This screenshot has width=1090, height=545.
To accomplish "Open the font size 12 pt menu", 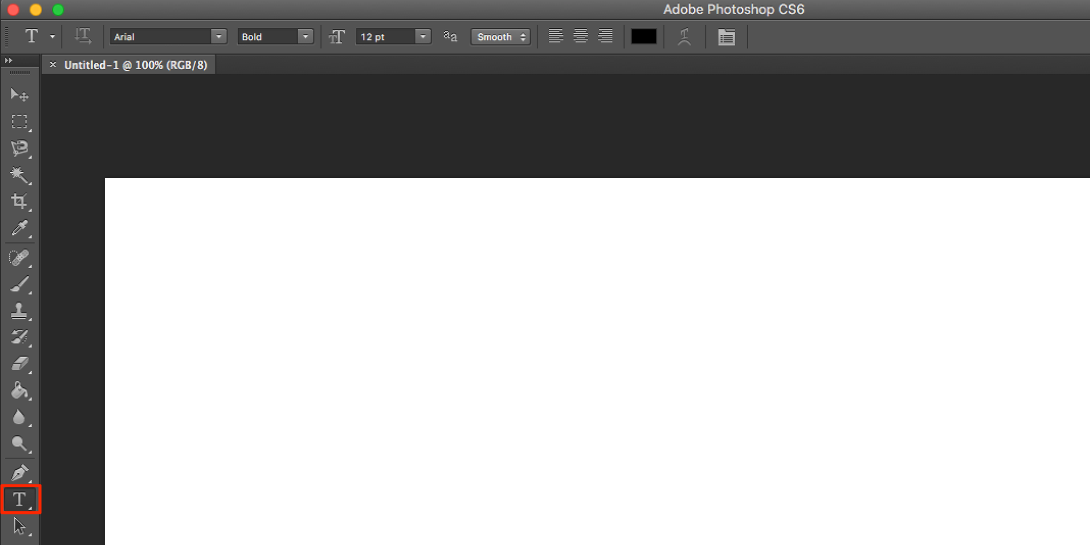I will 422,37.
